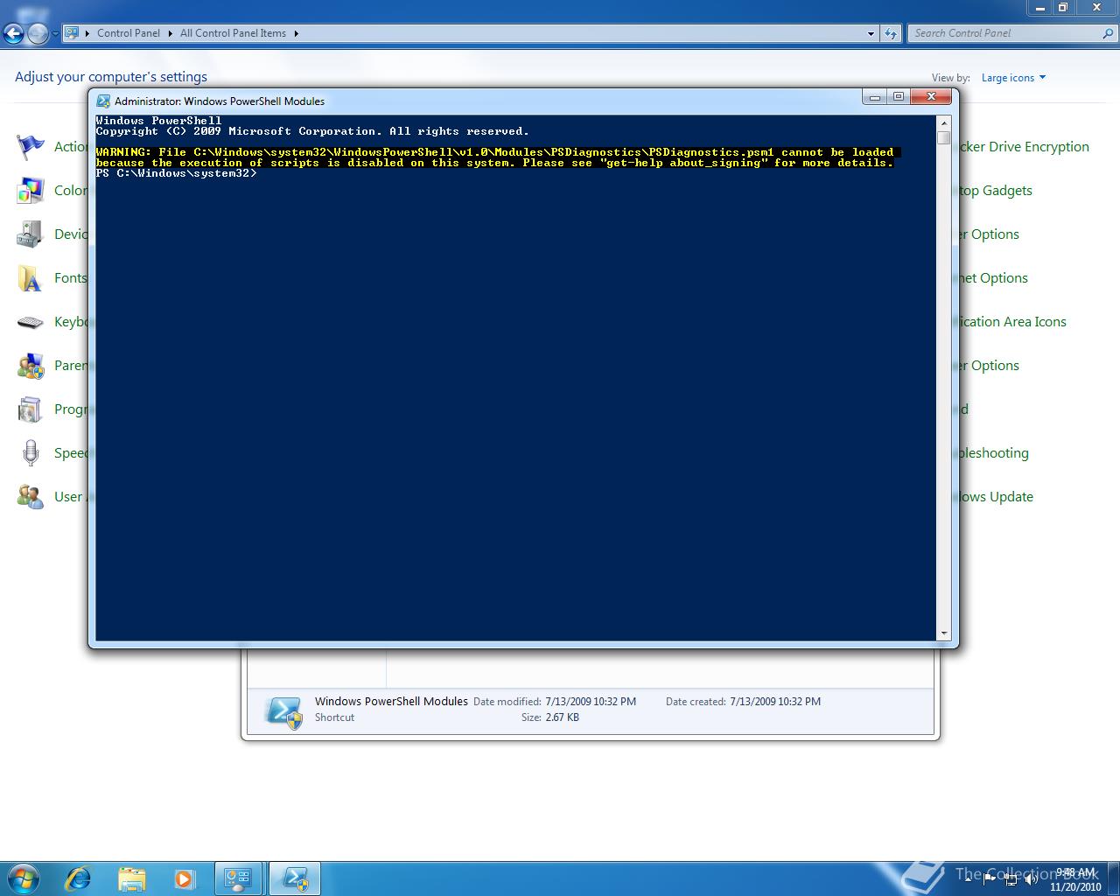The height and width of the screenshot is (896, 1120).
Task: Open the User Accounts icon
Action: coord(30,496)
